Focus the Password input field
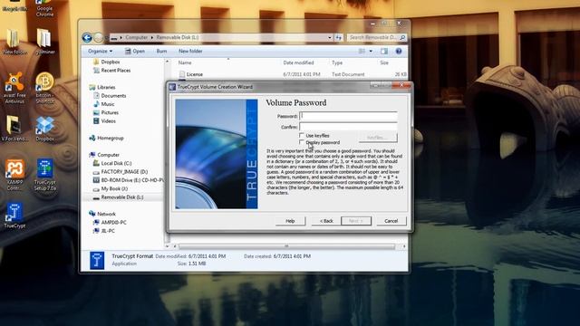580x326 pixels. click(348, 116)
